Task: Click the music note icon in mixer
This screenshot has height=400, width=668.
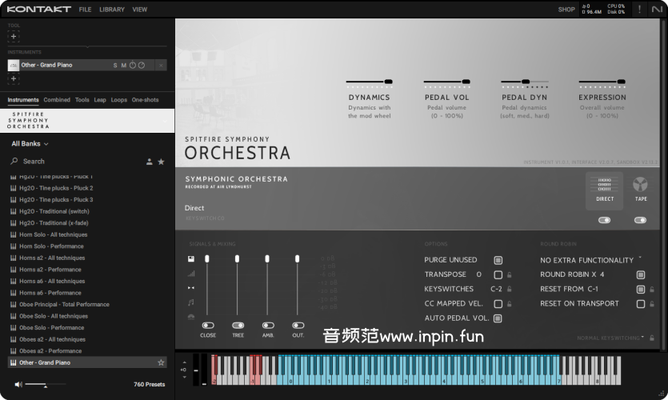Action: pos(191,302)
